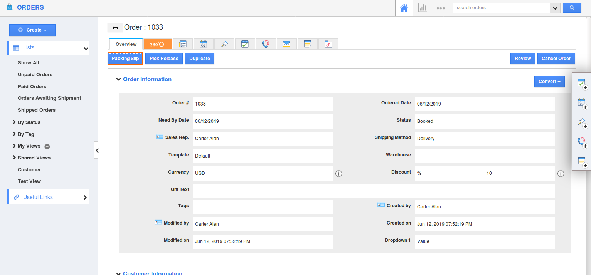591x275 pixels.
Task: Open the Test View item
Action: [x=29, y=181]
